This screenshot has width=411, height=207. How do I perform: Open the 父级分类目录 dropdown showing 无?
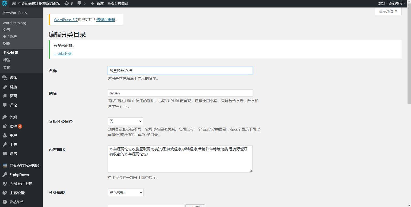pyautogui.click(x=125, y=121)
